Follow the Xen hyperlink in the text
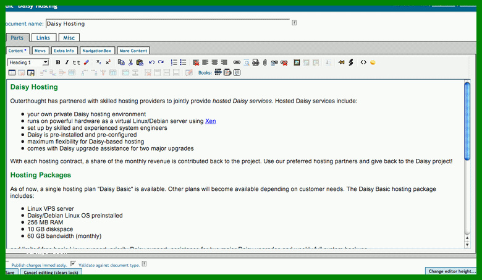 211,121
